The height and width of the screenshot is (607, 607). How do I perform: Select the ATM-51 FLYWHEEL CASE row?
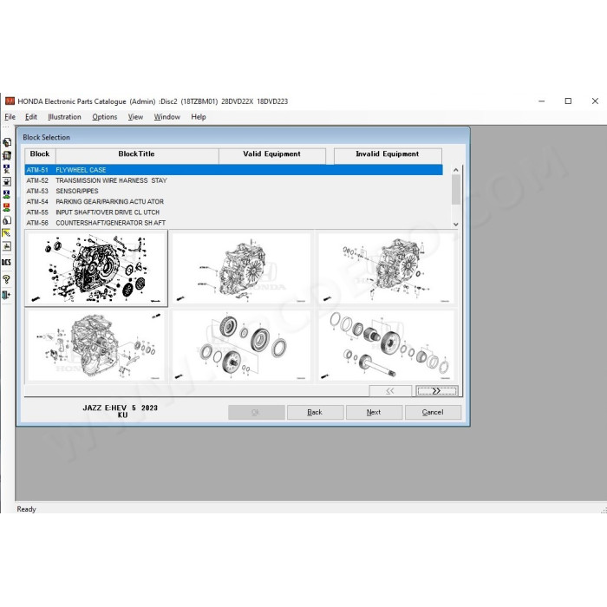tap(233, 170)
